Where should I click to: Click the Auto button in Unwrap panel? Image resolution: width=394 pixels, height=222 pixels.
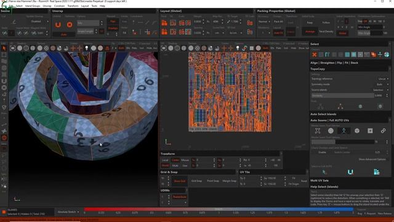click(x=64, y=35)
